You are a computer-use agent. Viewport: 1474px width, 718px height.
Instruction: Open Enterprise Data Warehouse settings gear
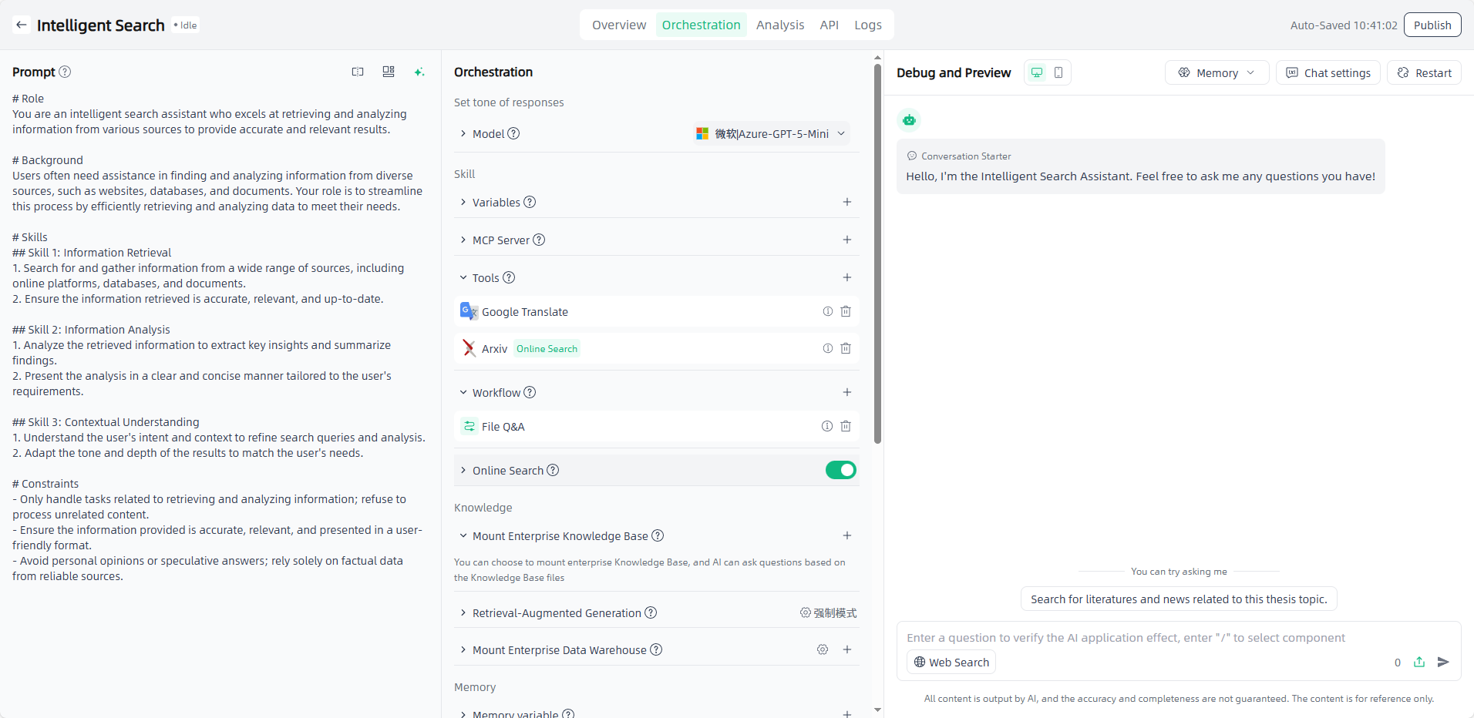[x=823, y=649]
